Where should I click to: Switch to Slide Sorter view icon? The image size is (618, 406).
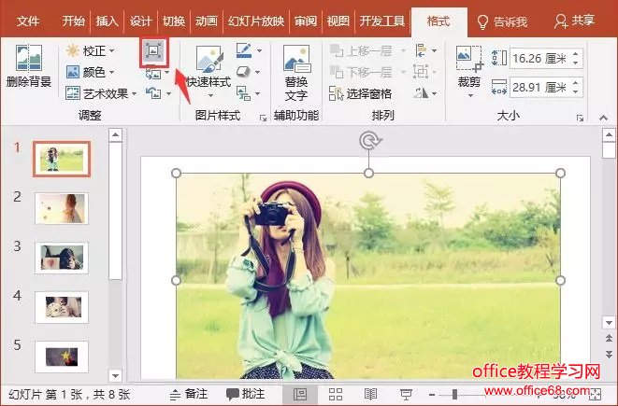point(335,395)
